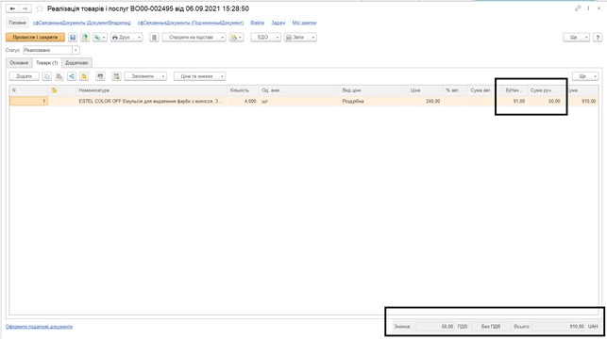This screenshot has height=339, width=607.
Task: Click the help question mark button
Action: pyautogui.click(x=598, y=38)
